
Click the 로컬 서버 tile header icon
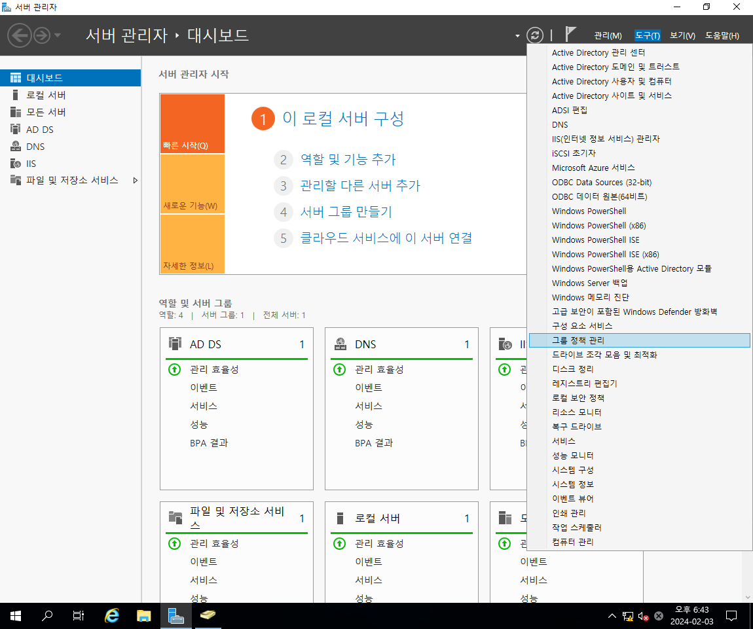(340, 518)
